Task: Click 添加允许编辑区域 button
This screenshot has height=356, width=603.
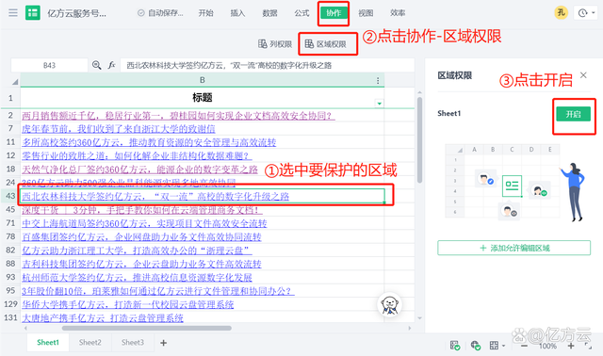Action: 513,248
